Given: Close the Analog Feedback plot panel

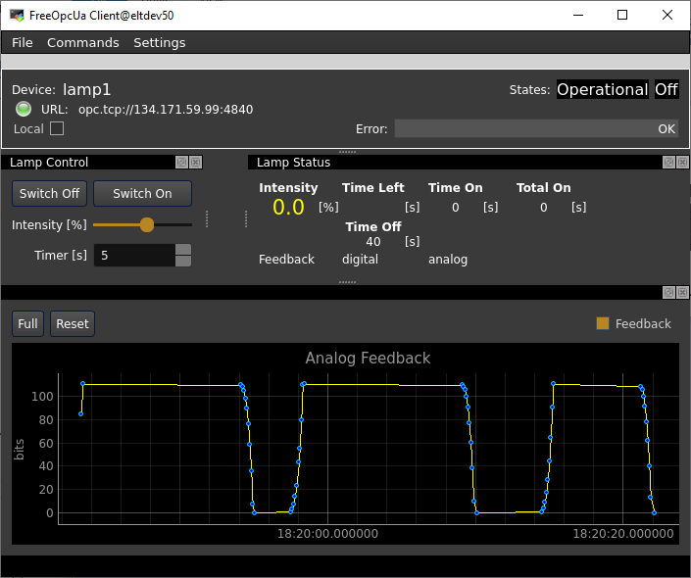Looking at the screenshot, I should pos(681,293).
